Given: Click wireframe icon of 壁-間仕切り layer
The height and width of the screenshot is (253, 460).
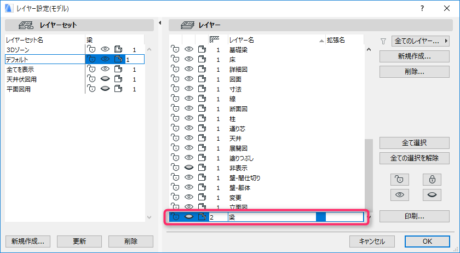Looking at the screenshot, I should click(202, 177).
